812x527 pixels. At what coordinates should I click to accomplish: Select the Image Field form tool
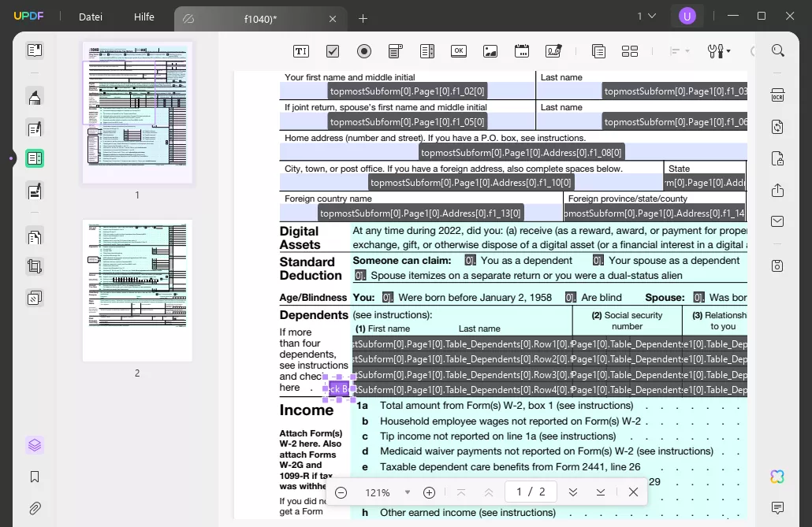pyautogui.click(x=490, y=51)
